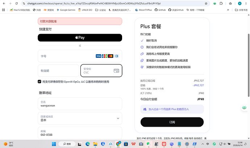Open the 购物 - 779商城 bookmark
Screen dimensions: 250x148
tap(195, 10)
